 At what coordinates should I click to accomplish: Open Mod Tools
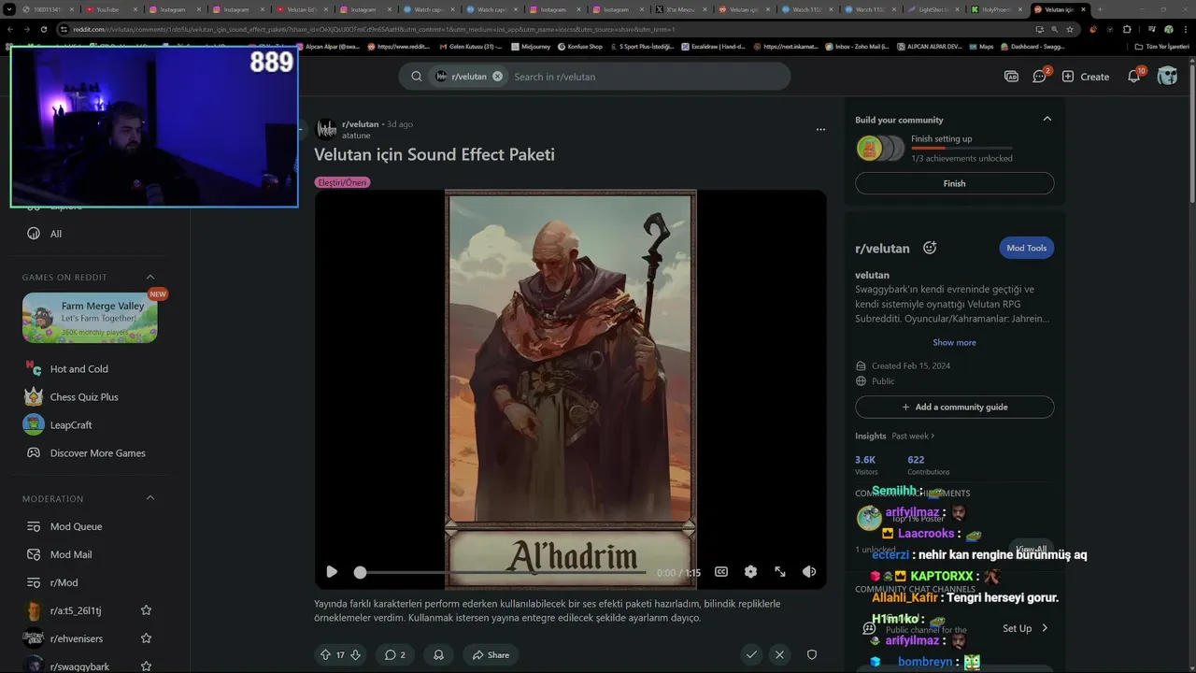coord(1026,248)
